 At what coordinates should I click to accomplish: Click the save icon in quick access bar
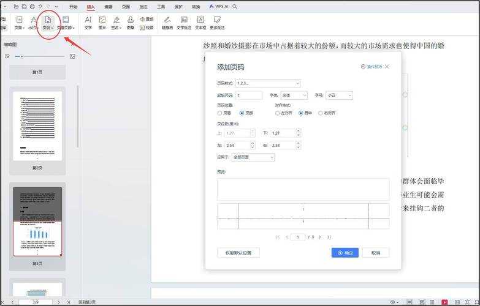[x=24, y=6]
